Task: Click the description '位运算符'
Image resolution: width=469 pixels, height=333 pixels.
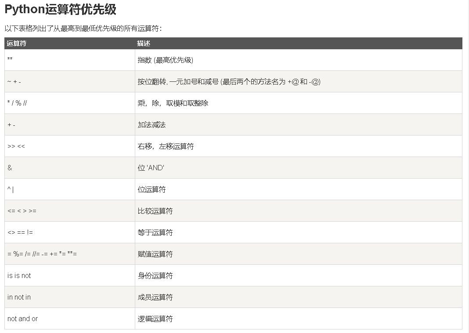Action: (x=152, y=190)
